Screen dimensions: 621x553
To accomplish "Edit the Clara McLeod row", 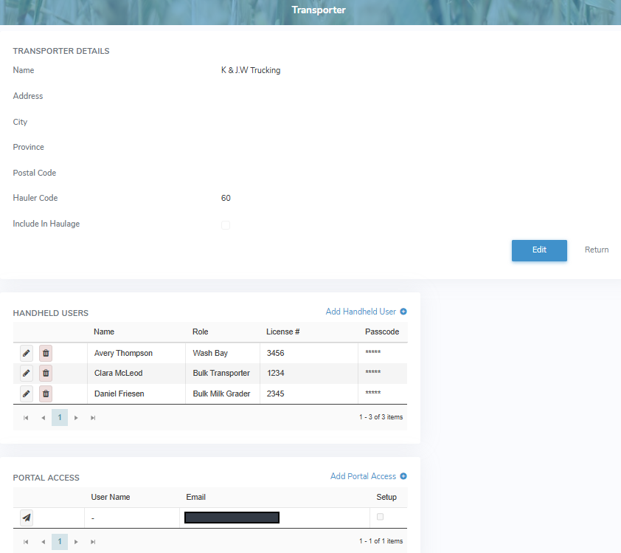I will click(x=27, y=373).
